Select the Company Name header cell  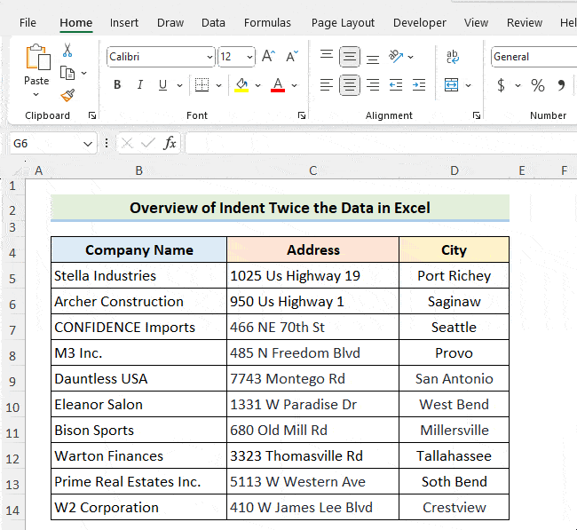coord(138,250)
